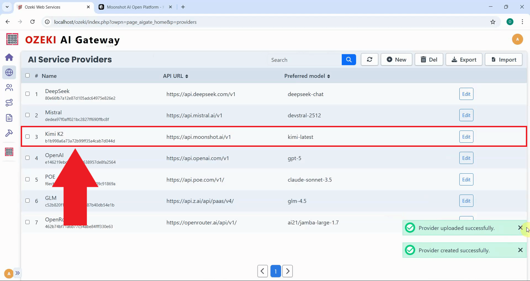
Task: Expand the sidebar with double chevron
Action: point(18,273)
